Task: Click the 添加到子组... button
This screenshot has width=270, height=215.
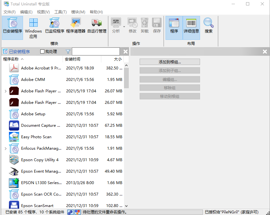Action: [x=170, y=70]
